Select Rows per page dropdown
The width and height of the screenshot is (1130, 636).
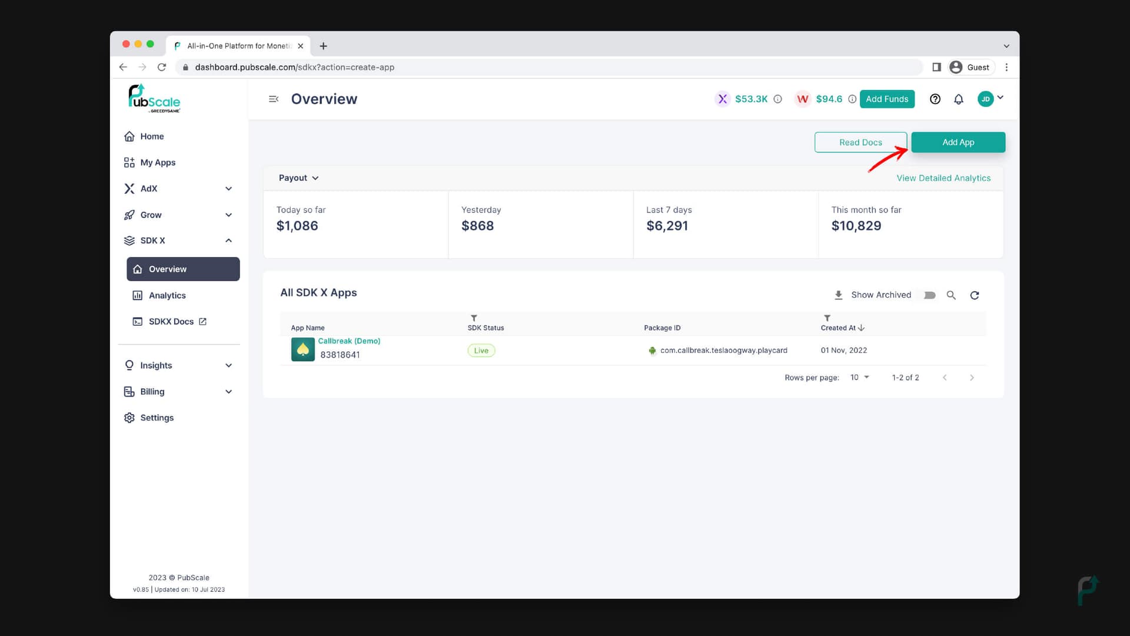click(x=860, y=378)
